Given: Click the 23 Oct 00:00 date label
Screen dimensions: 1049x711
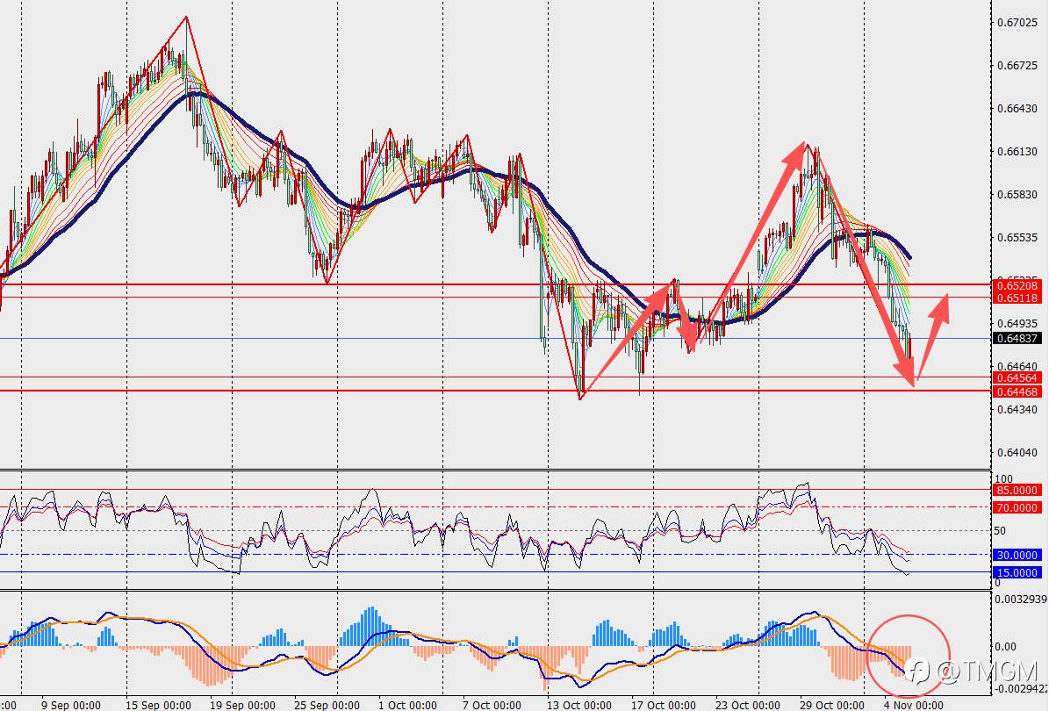Looking at the screenshot, I should tap(747, 705).
